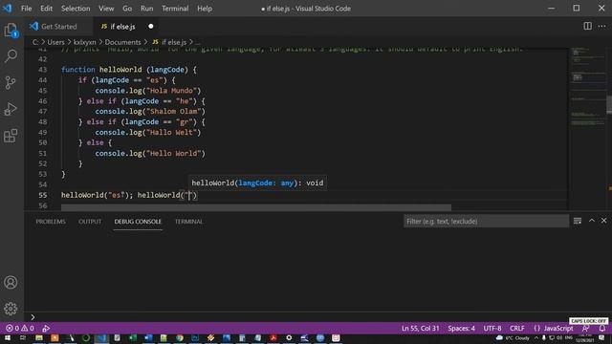Click Ln 55, Col 31 in the status bar
This screenshot has height=344, width=612.
pyautogui.click(x=421, y=329)
